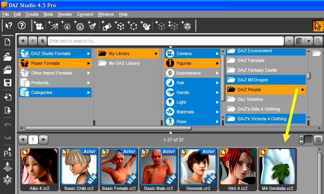This screenshot has width=324, height=194.
Task: Open the Render menu
Action: pyautogui.click(x=65, y=14)
